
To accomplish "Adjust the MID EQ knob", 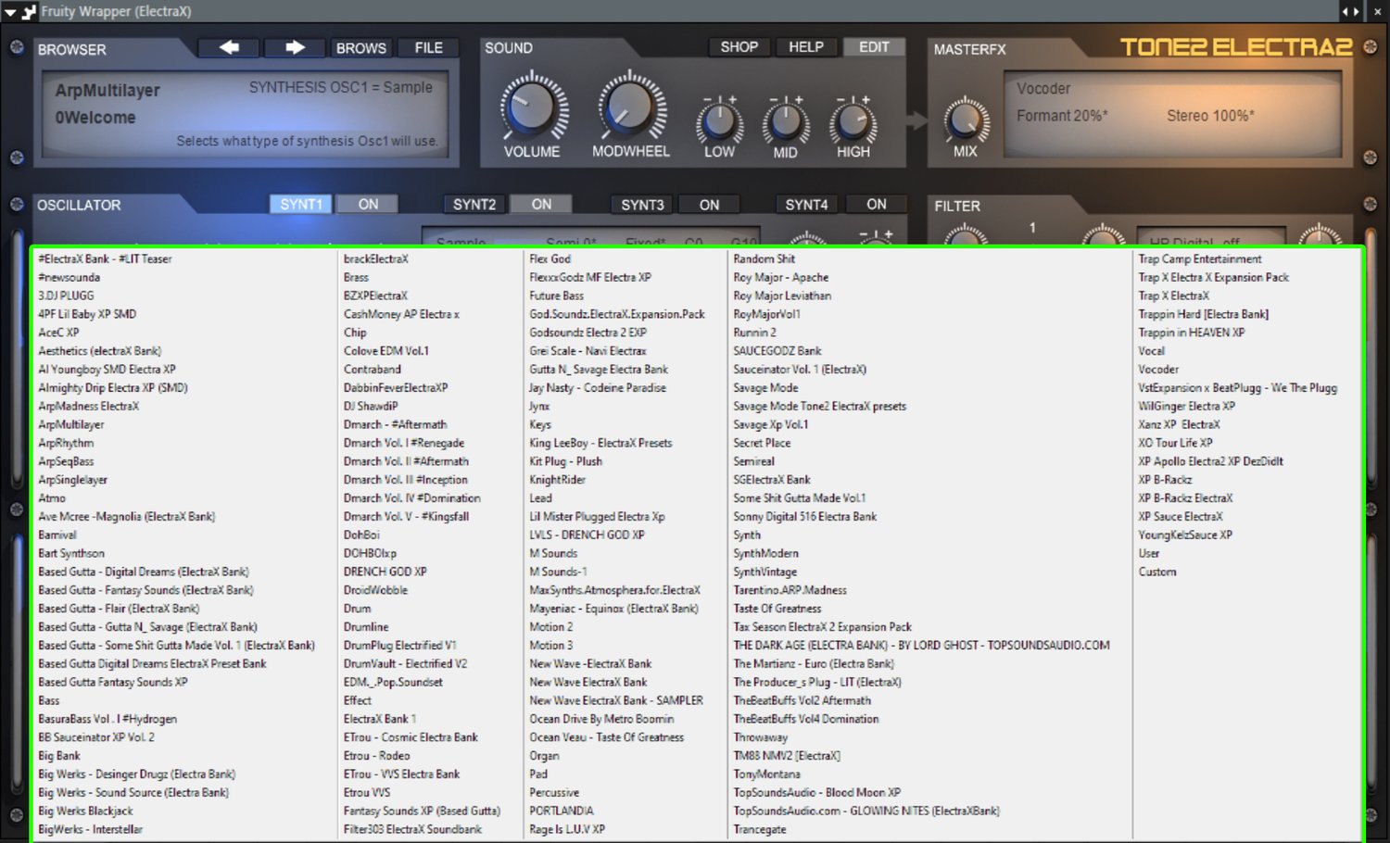I will (x=786, y=122).
